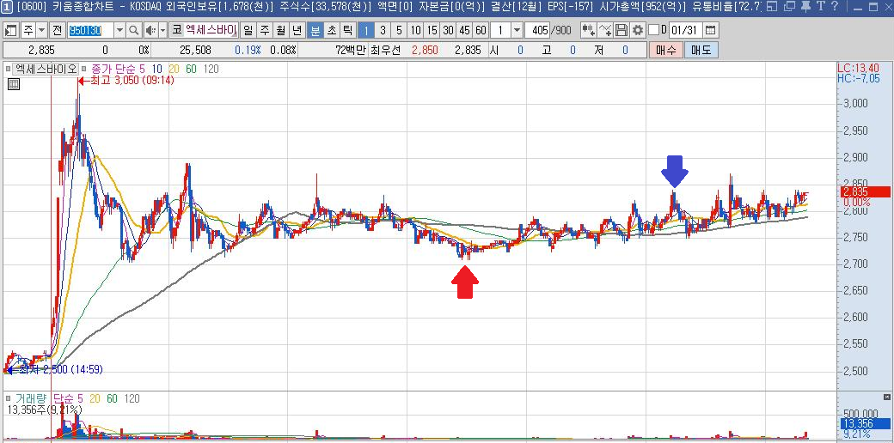Open the 주 type dropdown arrow
Screen dimensions: 894x443
(42, 30)
